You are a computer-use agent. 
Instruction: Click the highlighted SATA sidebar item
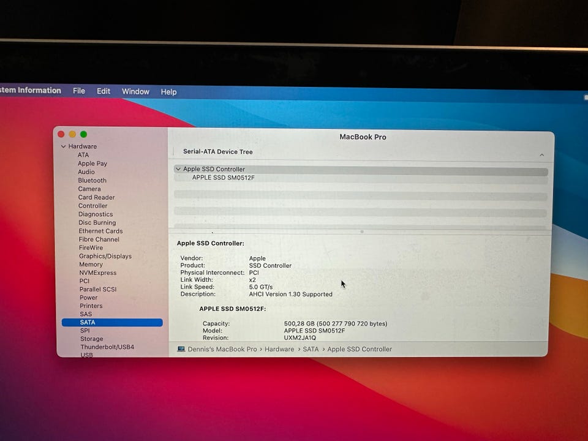click(x=112, y=323)
